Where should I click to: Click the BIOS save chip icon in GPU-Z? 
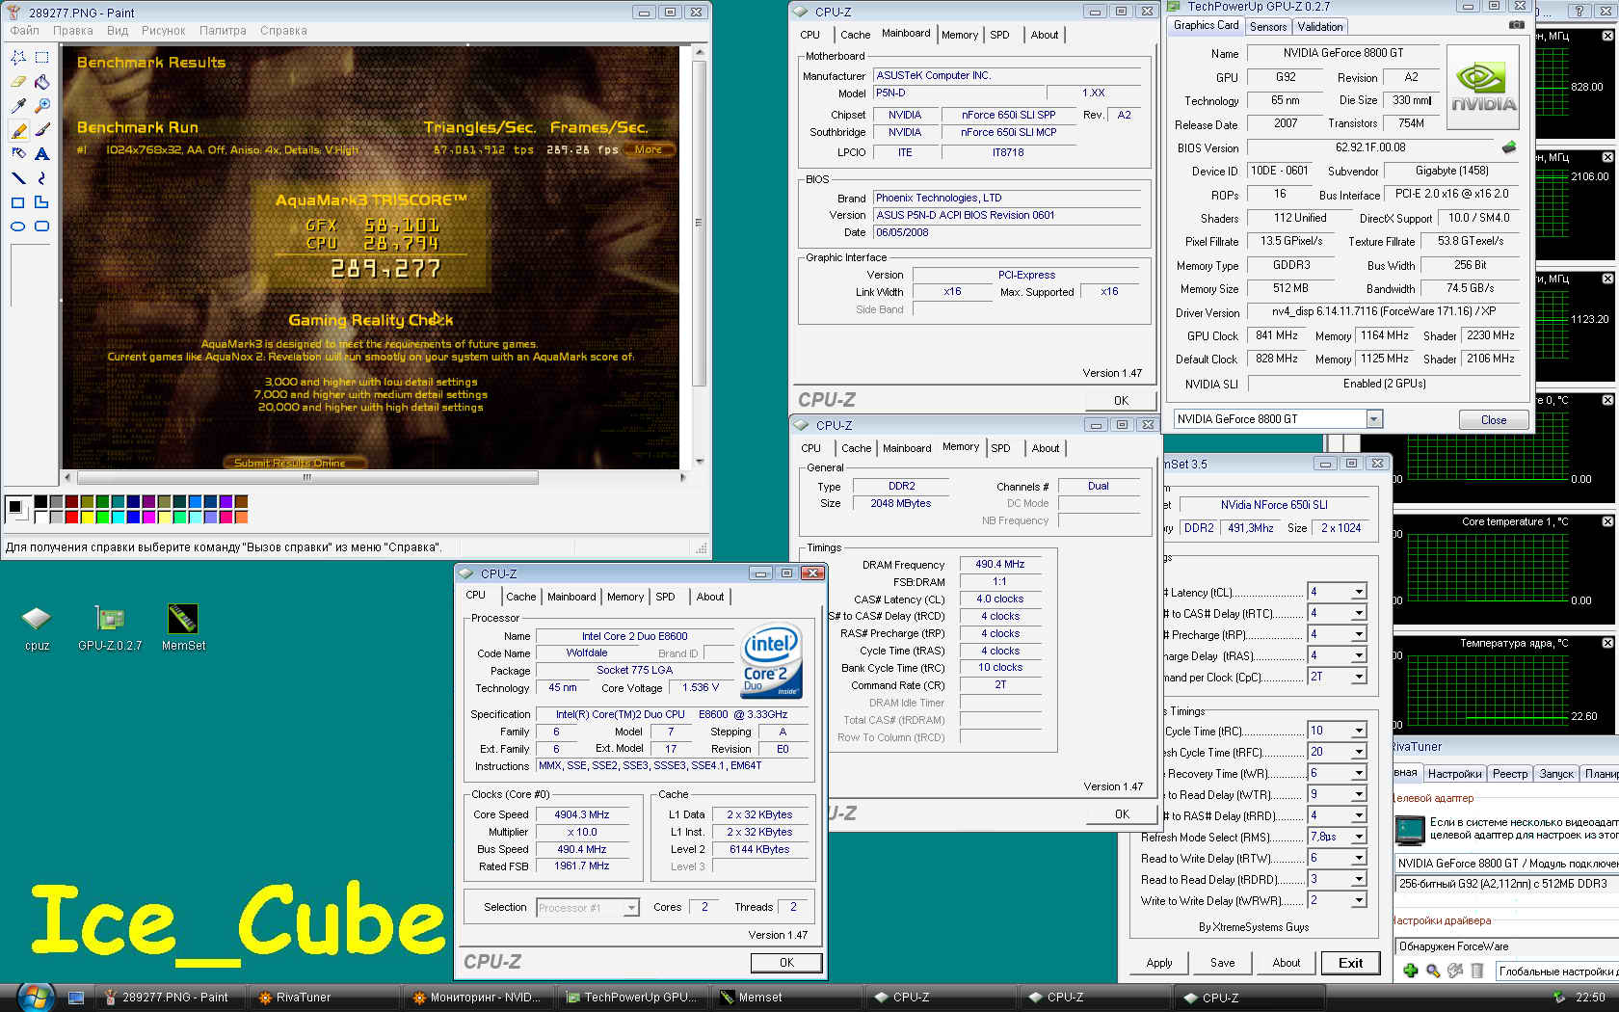click(x=1509, y=147)
